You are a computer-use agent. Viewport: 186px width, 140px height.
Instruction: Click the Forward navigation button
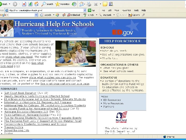(x=15, y=4)
